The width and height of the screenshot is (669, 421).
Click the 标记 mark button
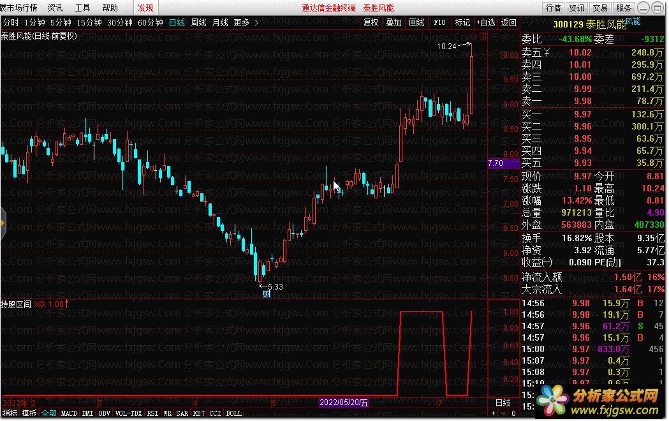click(462, 22)
